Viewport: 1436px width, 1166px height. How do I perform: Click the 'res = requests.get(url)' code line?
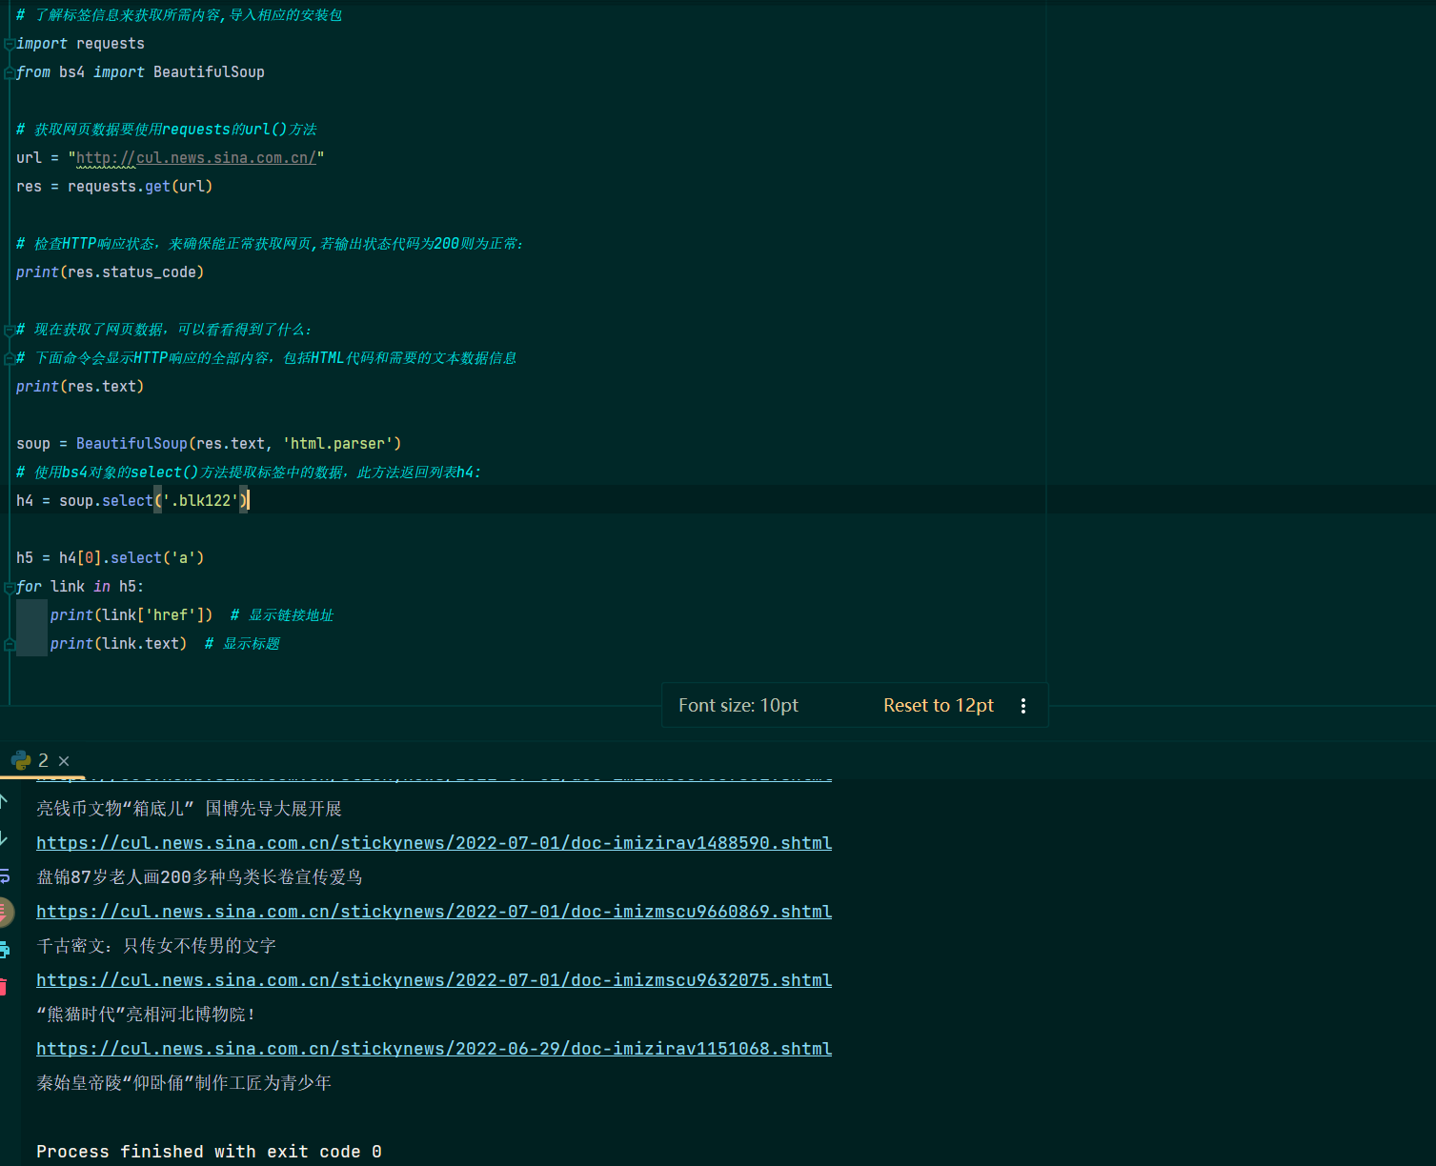click(114, 187)
